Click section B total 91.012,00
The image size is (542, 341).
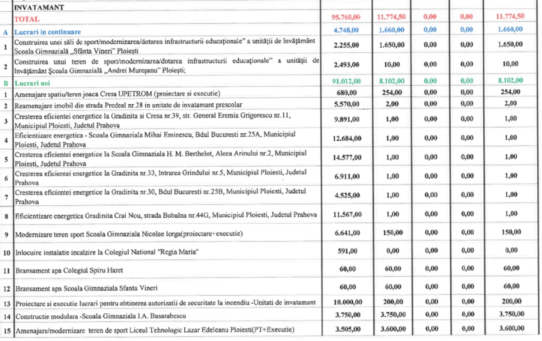coord(346,81)
